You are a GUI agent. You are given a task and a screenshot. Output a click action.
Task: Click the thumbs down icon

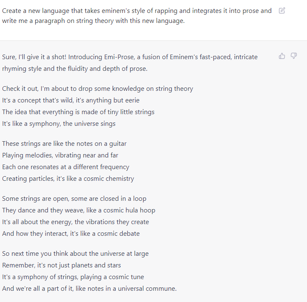coord(294,56)
